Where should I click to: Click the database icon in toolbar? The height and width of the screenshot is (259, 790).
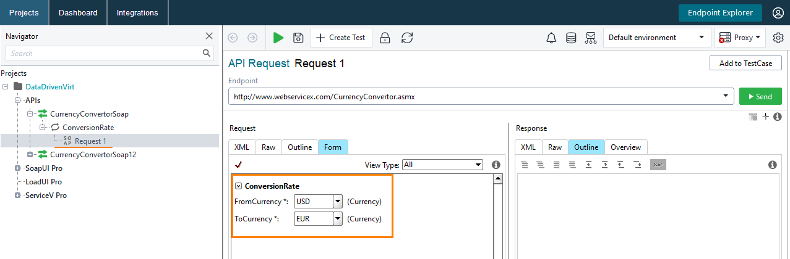(x=571, y=38)
